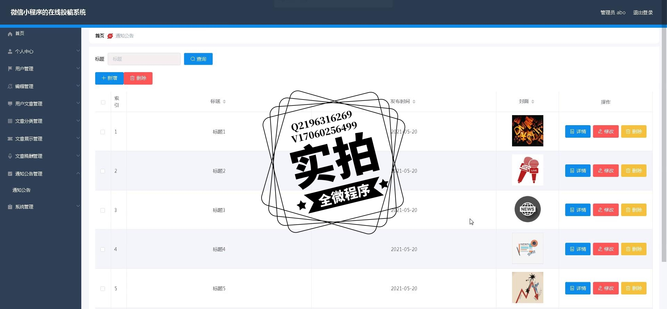Open 详情 for row 标题2
The width and height of the screenshot is (667, 309).
point(578,171)
